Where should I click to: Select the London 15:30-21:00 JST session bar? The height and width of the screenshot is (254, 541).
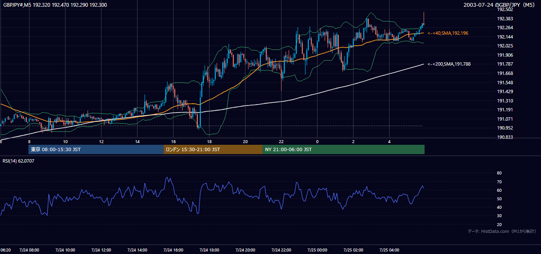tap(213, 149)
